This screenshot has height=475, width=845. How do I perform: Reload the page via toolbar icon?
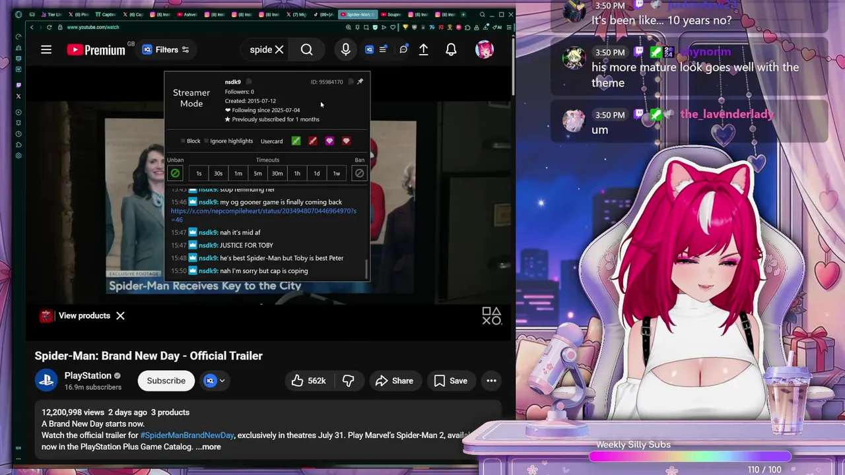pos(49,27)
